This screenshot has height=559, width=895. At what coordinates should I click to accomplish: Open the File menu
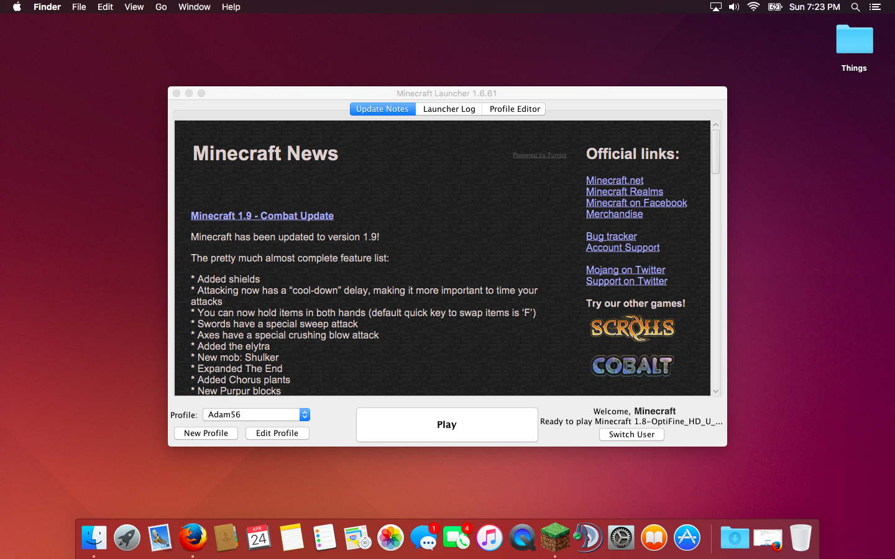[79, 7]
